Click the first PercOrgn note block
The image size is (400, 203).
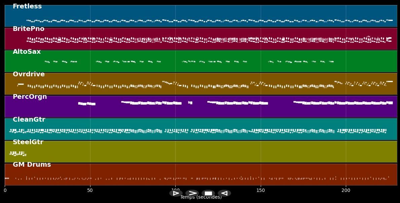86,104
